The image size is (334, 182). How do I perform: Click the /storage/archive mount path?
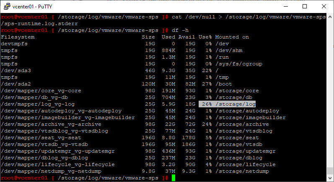coord(242,124)
